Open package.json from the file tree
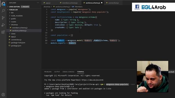Screen dimensions: 175x98 pos(16,45)
